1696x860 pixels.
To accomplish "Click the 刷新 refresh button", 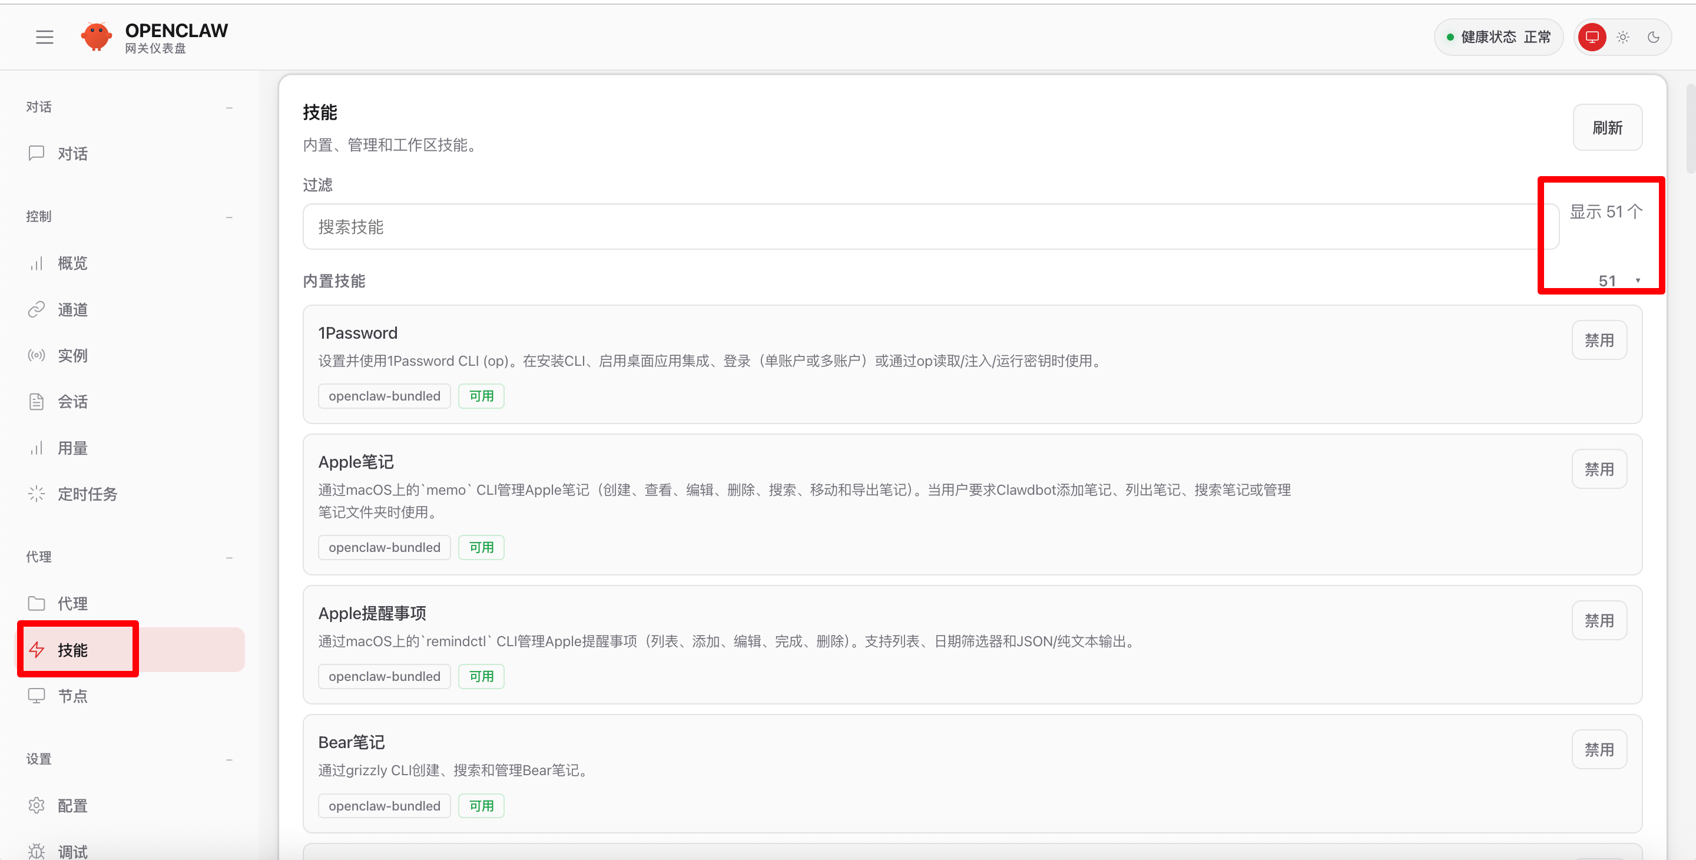I will (1607, 128).
